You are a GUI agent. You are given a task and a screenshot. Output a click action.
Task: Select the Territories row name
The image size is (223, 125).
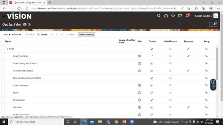(x=17, y=107)
